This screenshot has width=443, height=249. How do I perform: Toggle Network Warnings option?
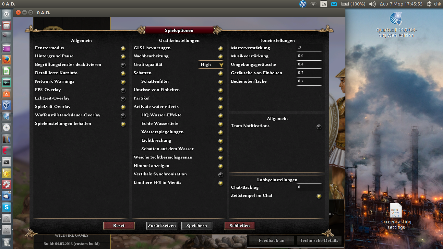point(123,82)
